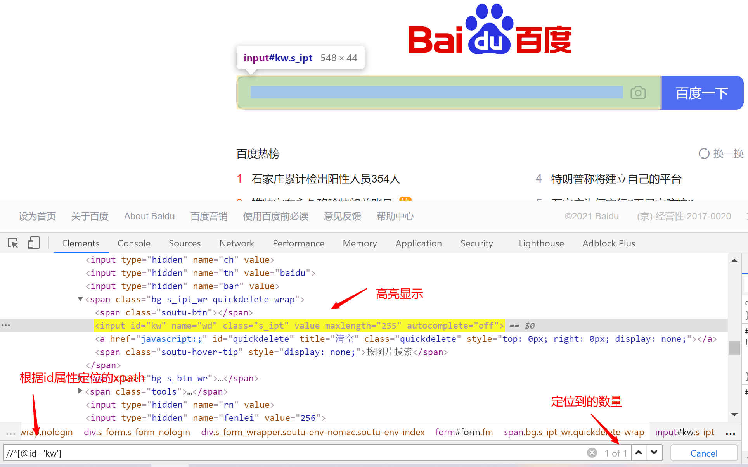Click the row actions ellipsis in gutter
Screen dimensions: 748x467
click(x=6, y=325)
